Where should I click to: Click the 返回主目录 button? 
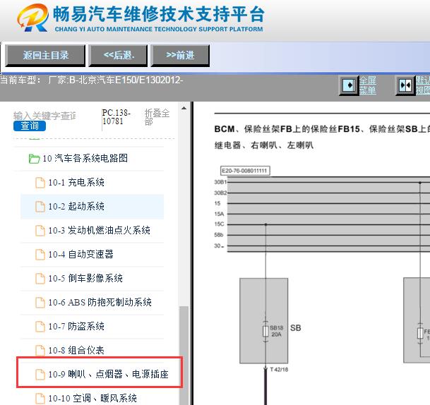click(x=45, y=56)
